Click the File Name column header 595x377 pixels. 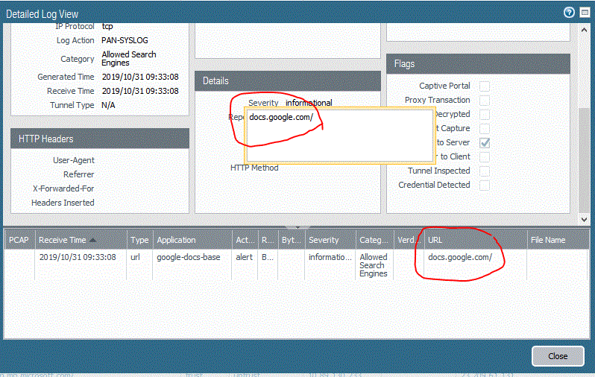click(547, 240)
